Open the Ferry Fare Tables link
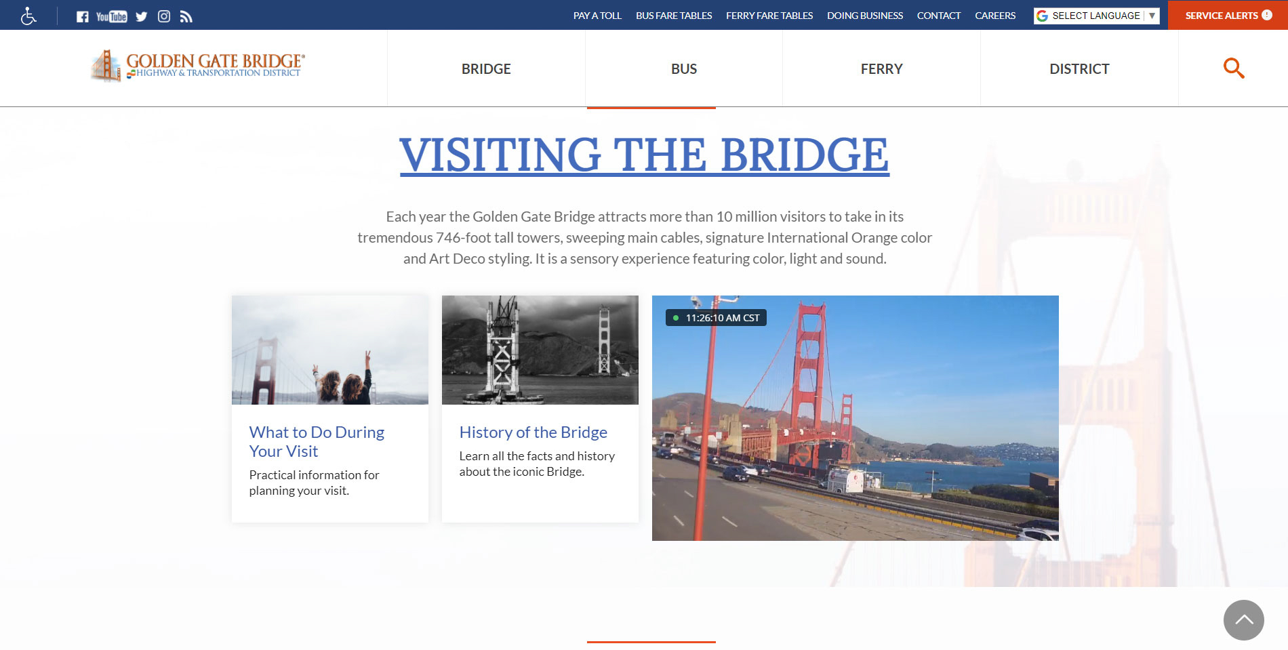Image resolution: width=1288 pixels, height=650 pixels. 769,16
